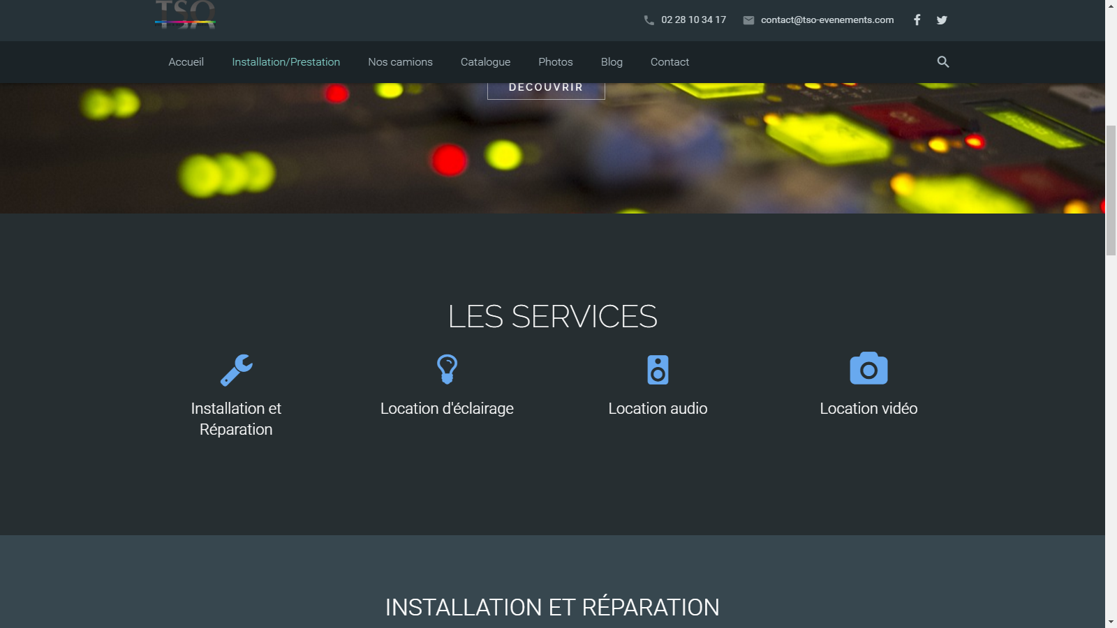Click the phone icon beside number

[649, 20]
